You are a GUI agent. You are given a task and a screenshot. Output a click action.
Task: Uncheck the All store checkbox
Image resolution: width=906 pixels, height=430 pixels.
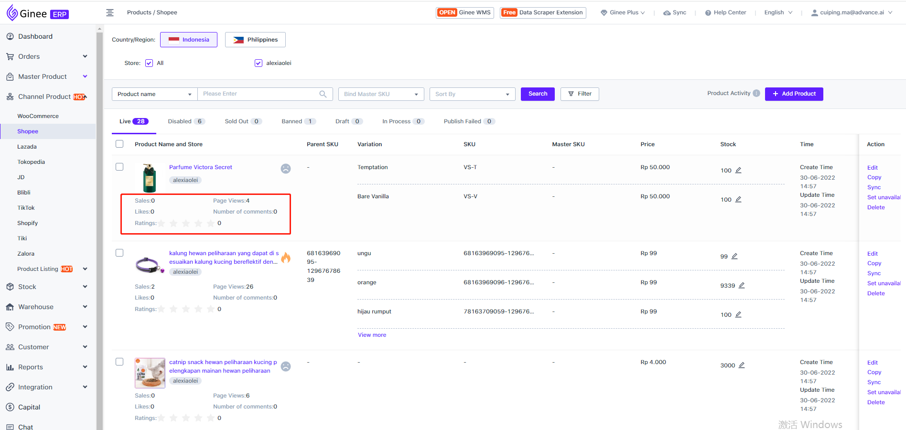point(149,63)
